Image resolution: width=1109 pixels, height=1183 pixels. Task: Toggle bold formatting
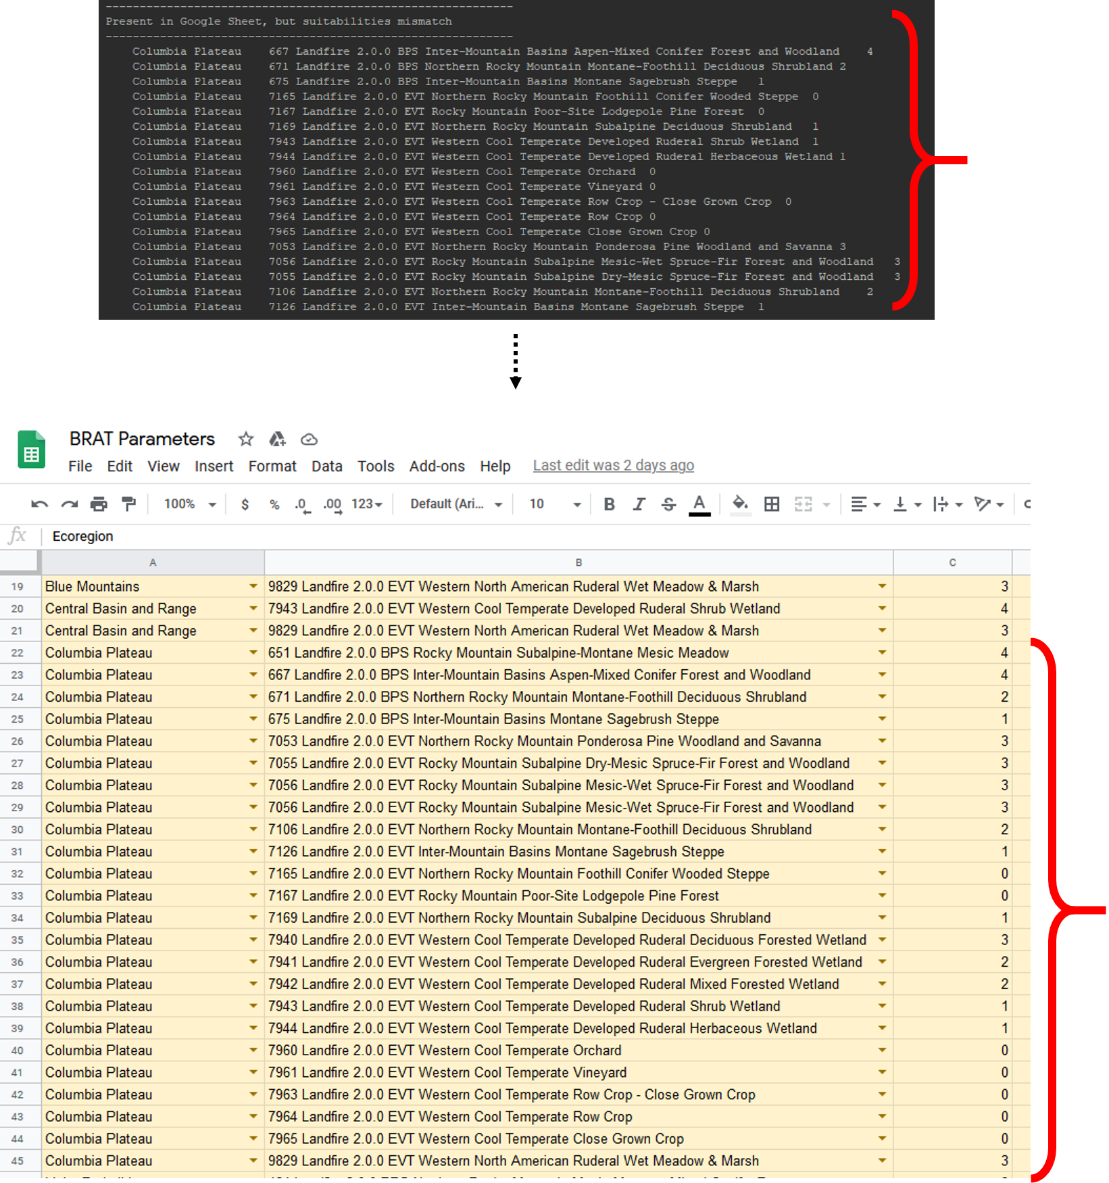click(x=609, y=504)
